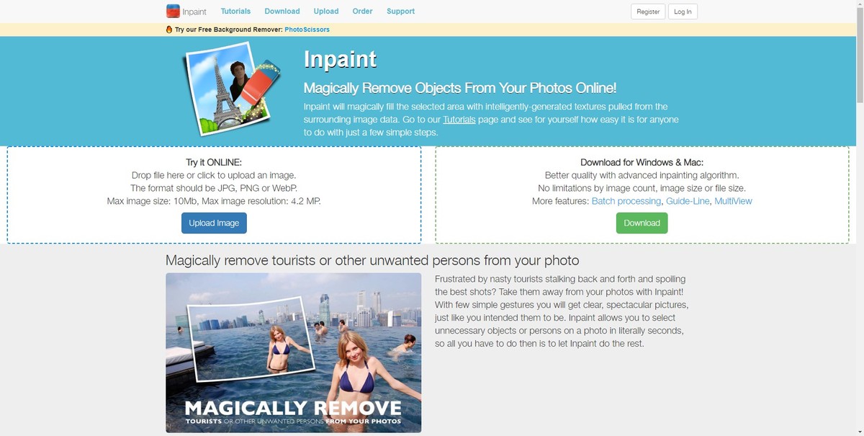This screenshot has height=436, width=864.
Task: Click the page vertical scrollbar
Action: click(858, 218)
